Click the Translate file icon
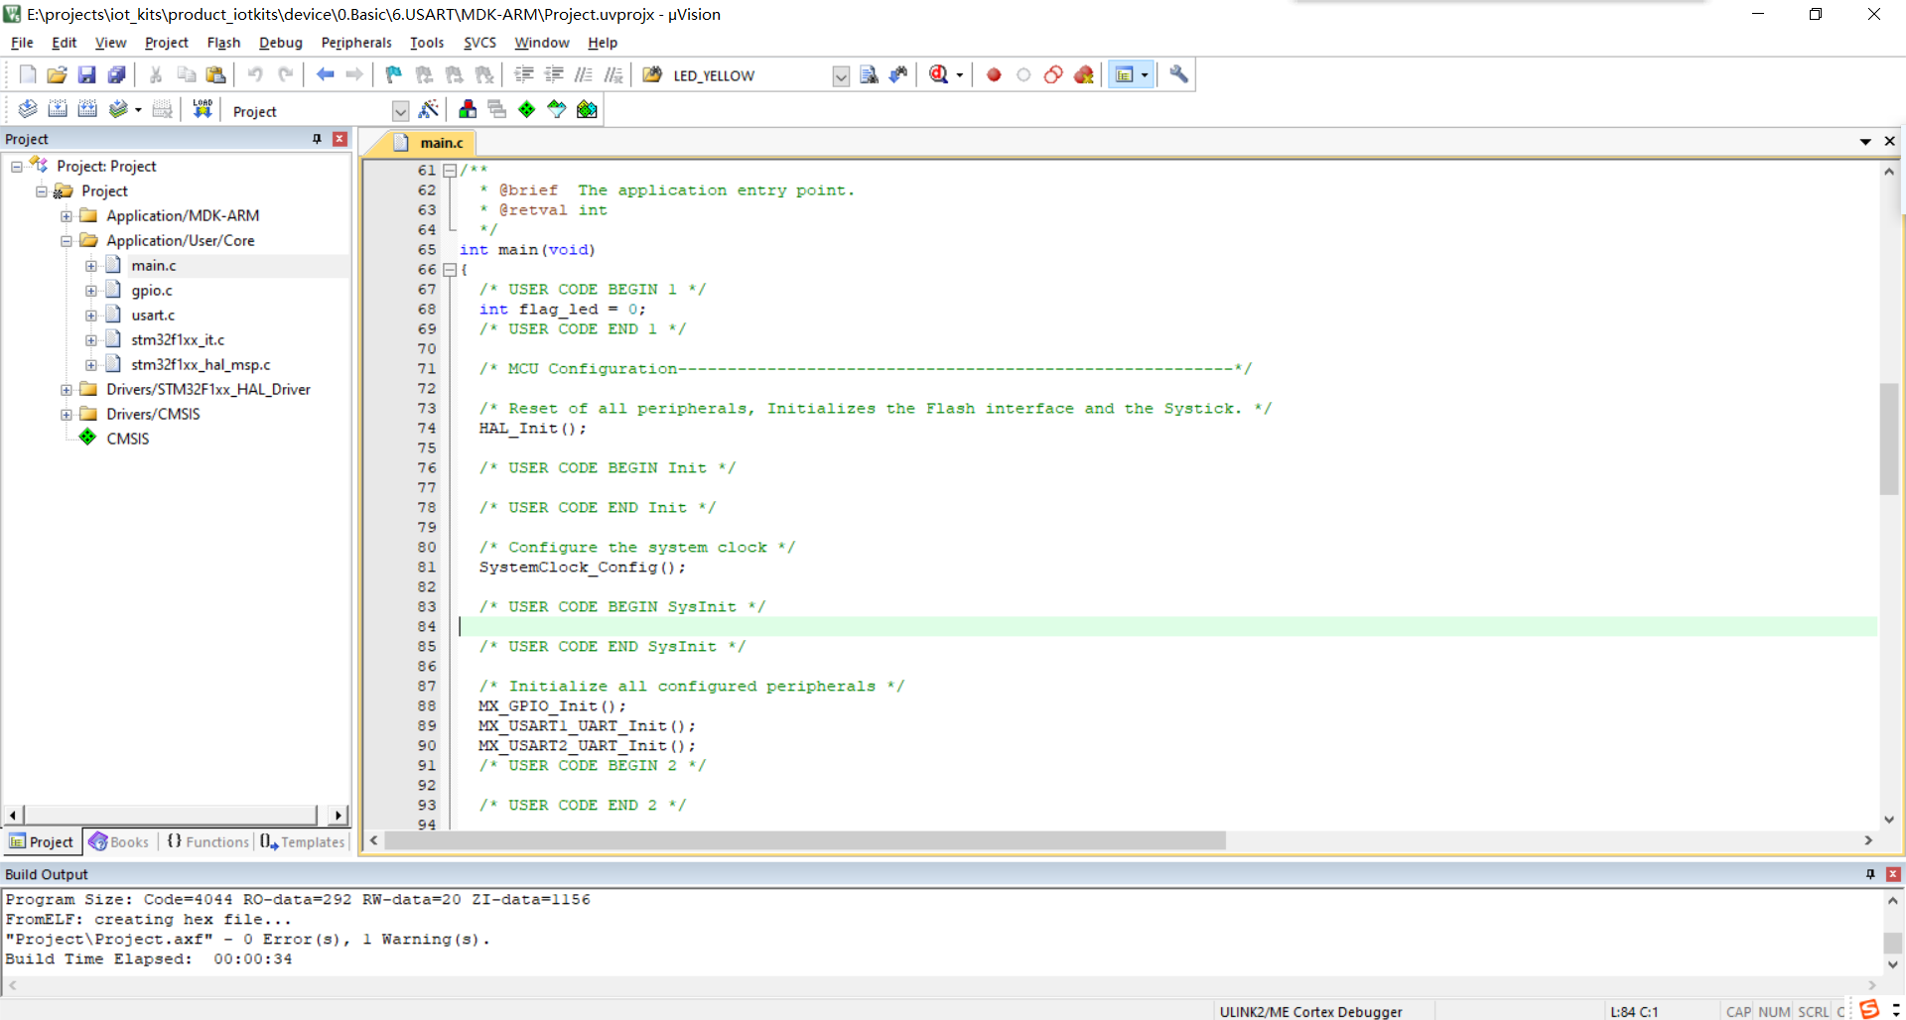1906x1020 pixels. (28, 109)
